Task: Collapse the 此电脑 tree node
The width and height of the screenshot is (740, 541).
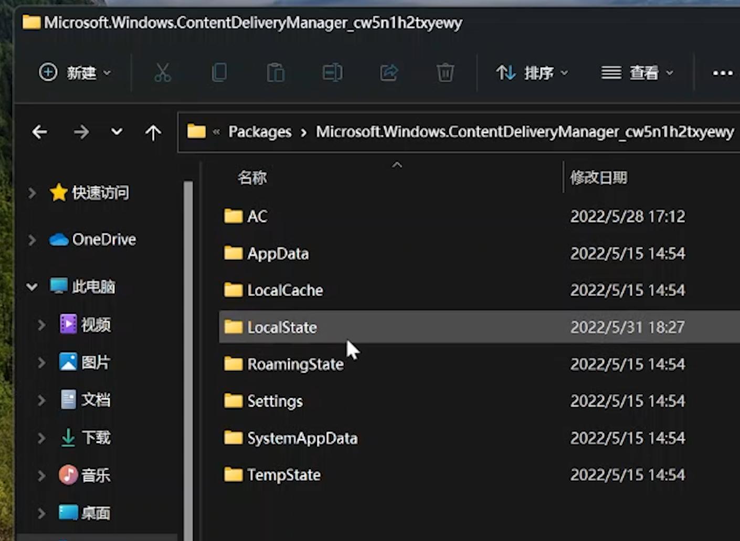Action: [x=32, y=287]
